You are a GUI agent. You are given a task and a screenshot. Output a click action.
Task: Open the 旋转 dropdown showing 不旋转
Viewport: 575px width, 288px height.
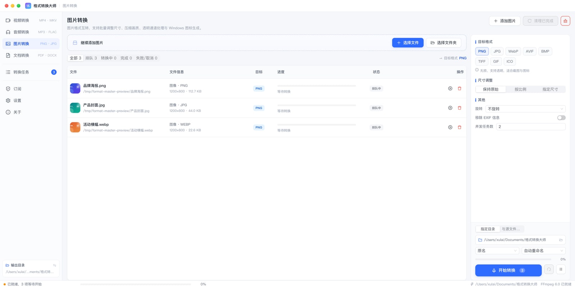coord(525,109)
